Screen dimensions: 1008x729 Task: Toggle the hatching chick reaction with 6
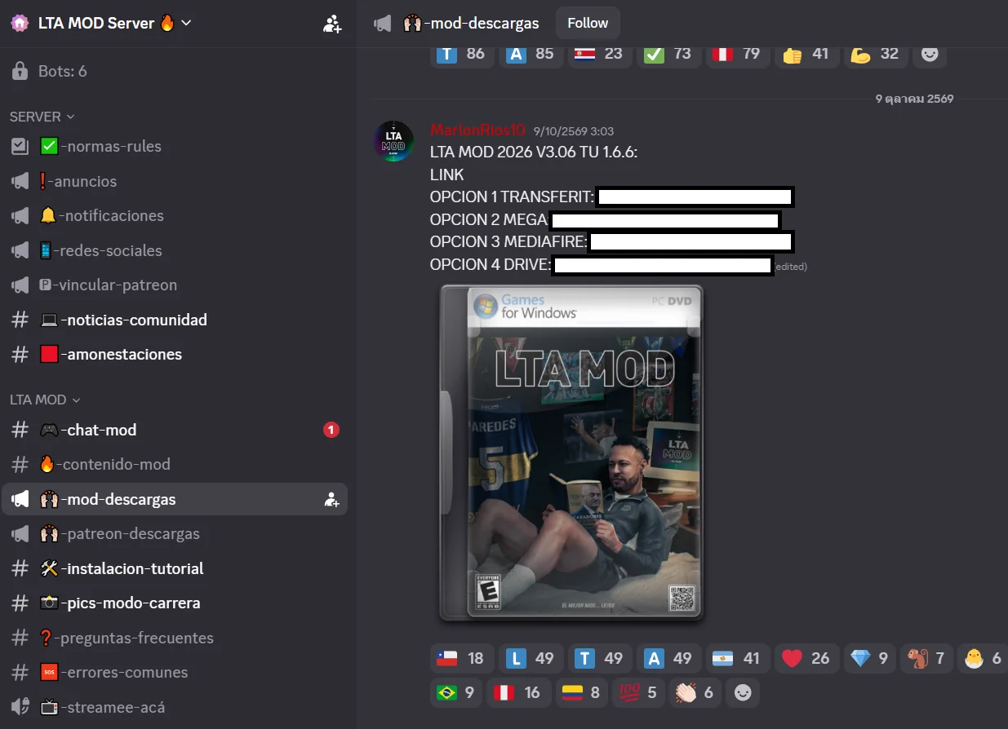[x=983, y=658]
